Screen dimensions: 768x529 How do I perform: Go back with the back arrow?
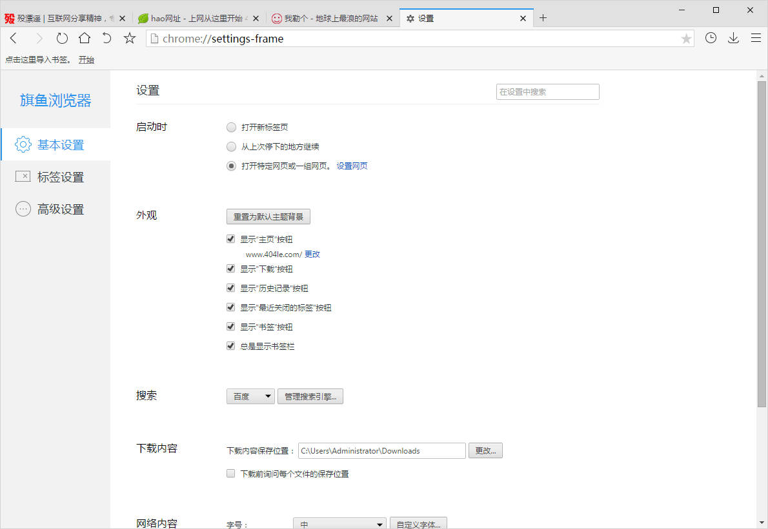pyautogui.click(x=14, y=38)
